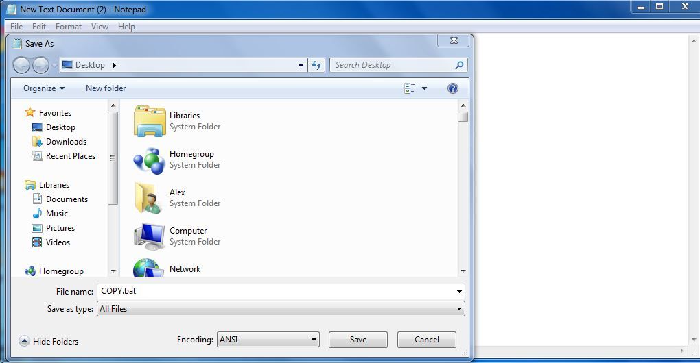Open Pictures library in sidebar
This screenshot has width=700, height=363.
point(60,228)
